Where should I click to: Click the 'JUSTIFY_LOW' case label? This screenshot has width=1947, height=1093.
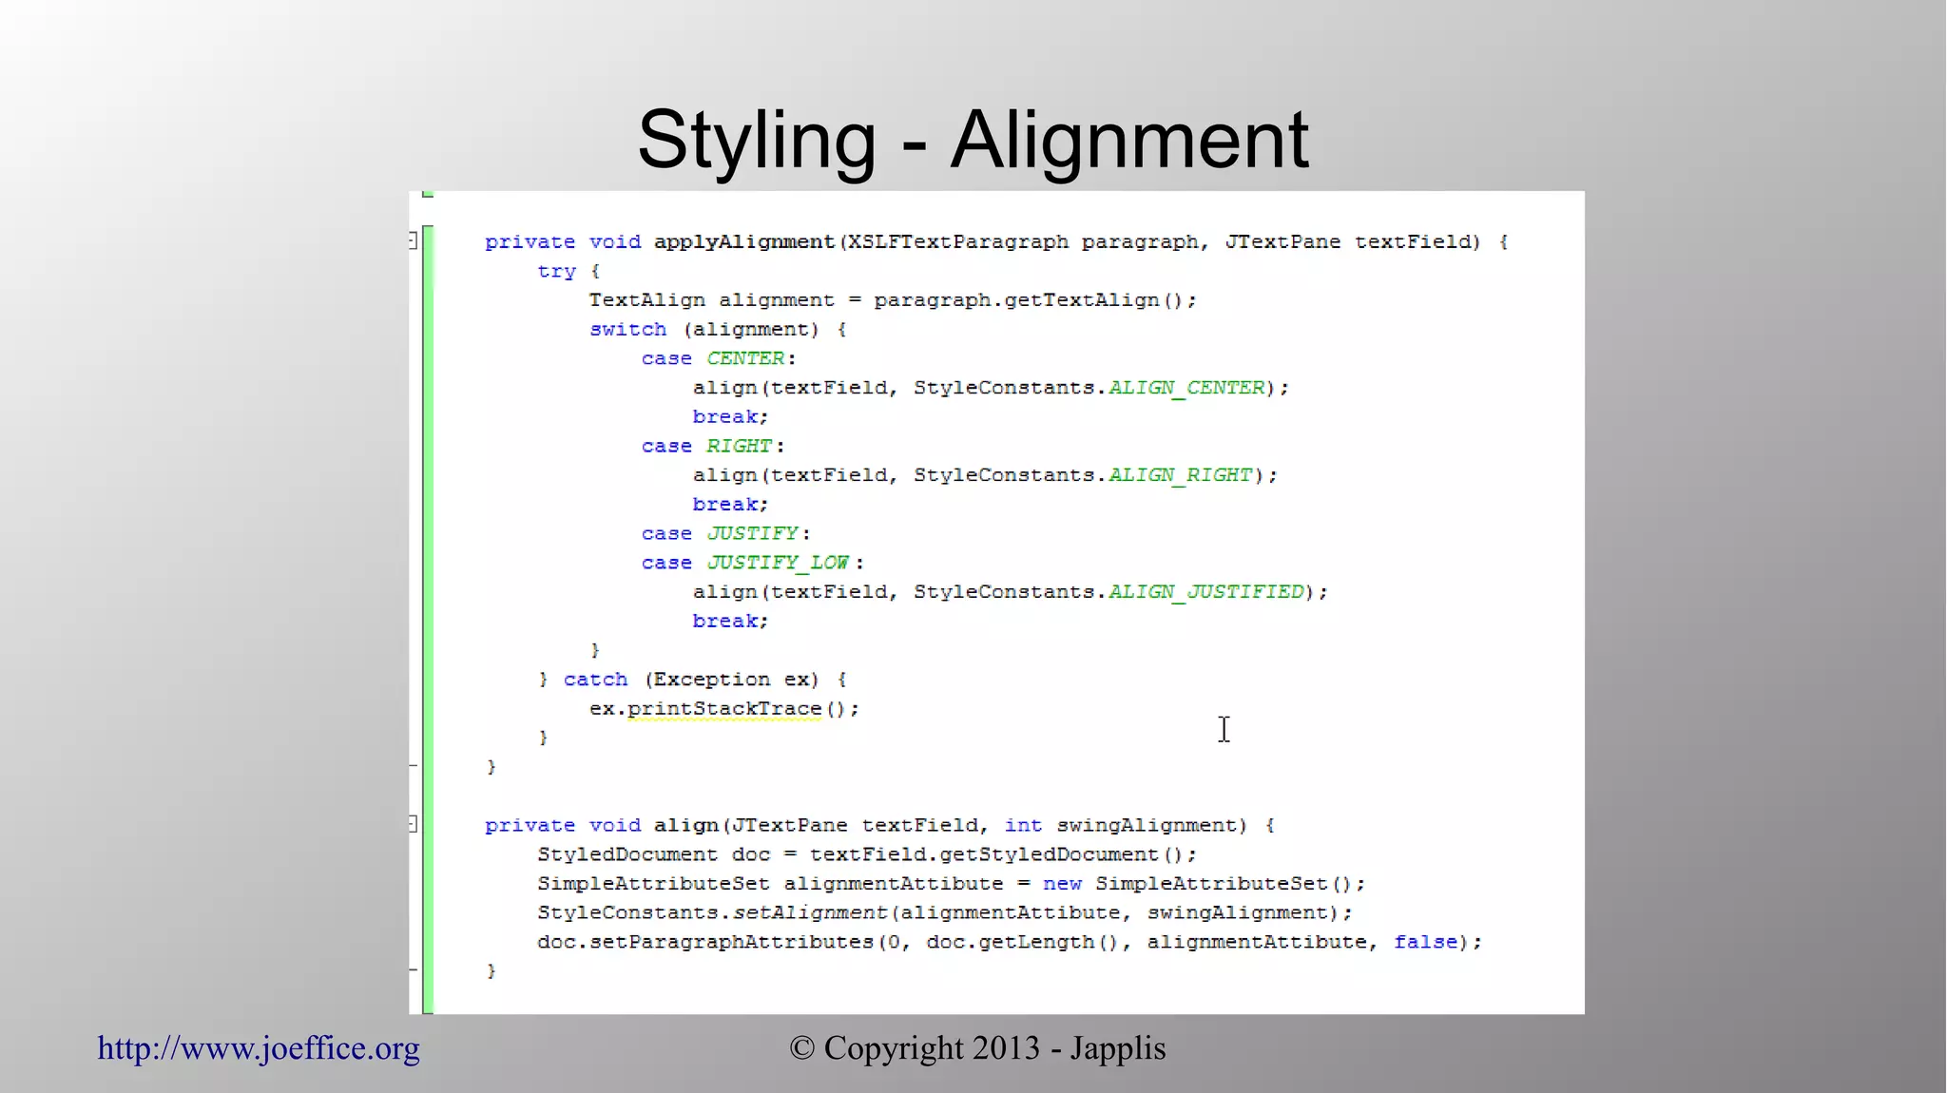[x=778, y=563]
